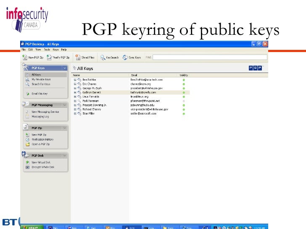Click the green validity dot for Ben Rothke
The width and height of the screenshot is (306, 229).
pos(184,80)
